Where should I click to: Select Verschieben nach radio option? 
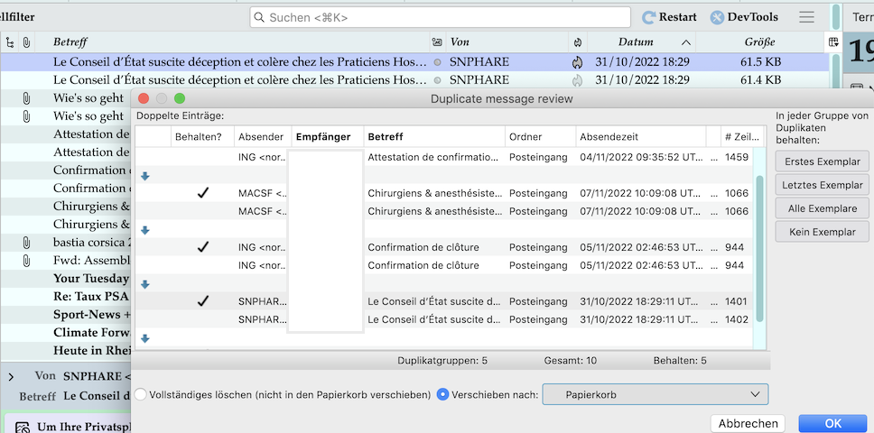[442, 394]
